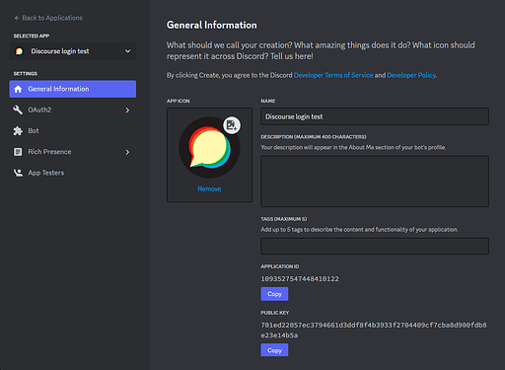Click the Name input field

[375, 116]
